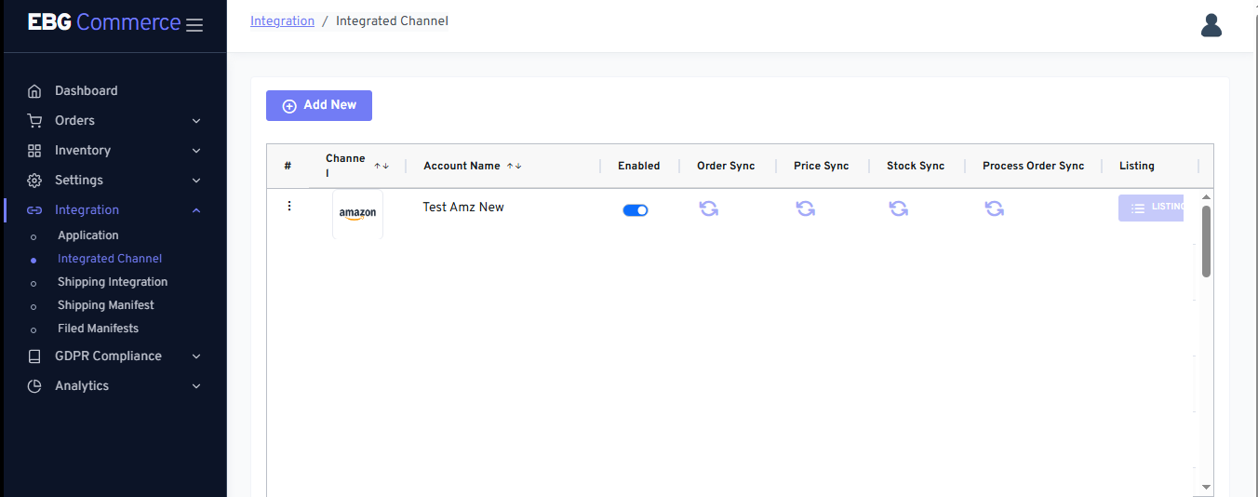Go to Dashboard in sidebar
1258x497 pixels.
coord(87,90)
